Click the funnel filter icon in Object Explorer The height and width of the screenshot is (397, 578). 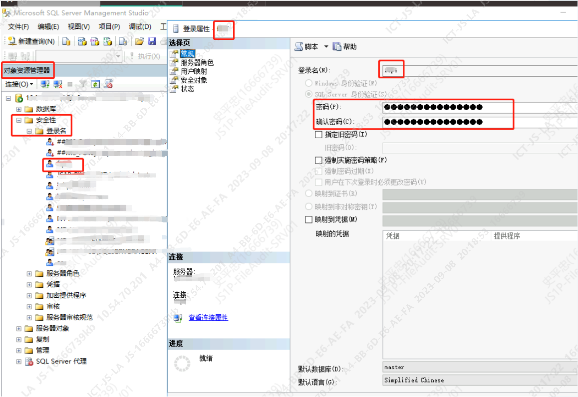coord(83,84)
